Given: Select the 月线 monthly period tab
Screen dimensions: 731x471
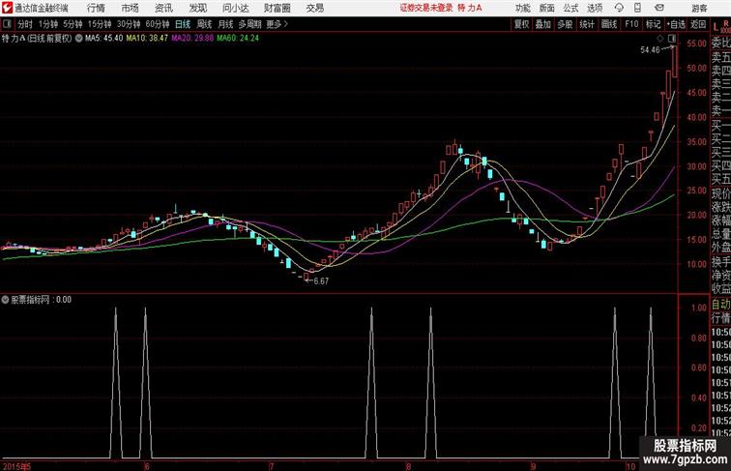Looking at the screenshot, I should pyautogui.click(x=225, y=24).
